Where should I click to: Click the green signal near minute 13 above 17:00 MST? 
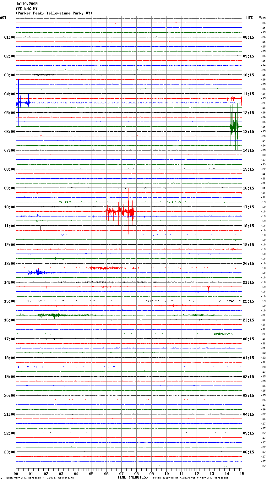click(222, 334)
